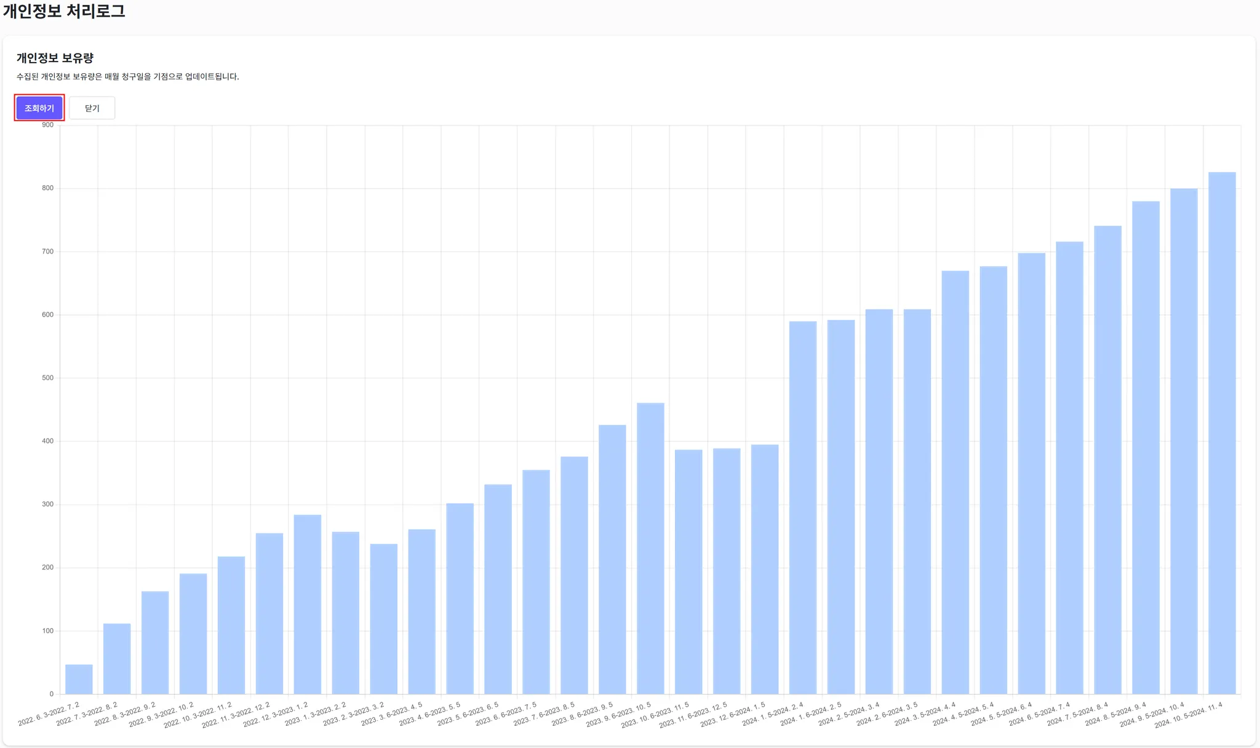Viewport: 1260px width, 748px height.
Task: Select the bar for 2023. 4. 6-2023. 5. 5
Action: tap(460, 599)
